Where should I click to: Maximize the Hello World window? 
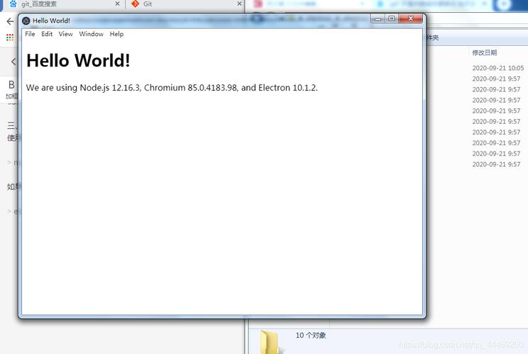coord(391,19)
